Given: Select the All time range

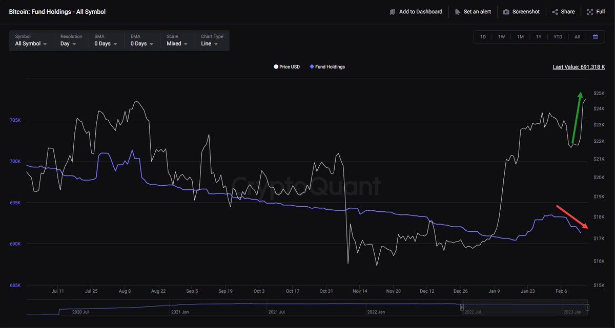Looking at the screenshot, I should pyautogui.click(x=577, y=37).
